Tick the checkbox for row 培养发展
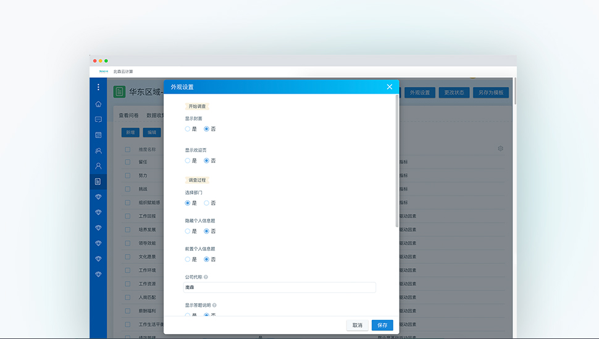599x339 pixels. [x=128, y=229]
